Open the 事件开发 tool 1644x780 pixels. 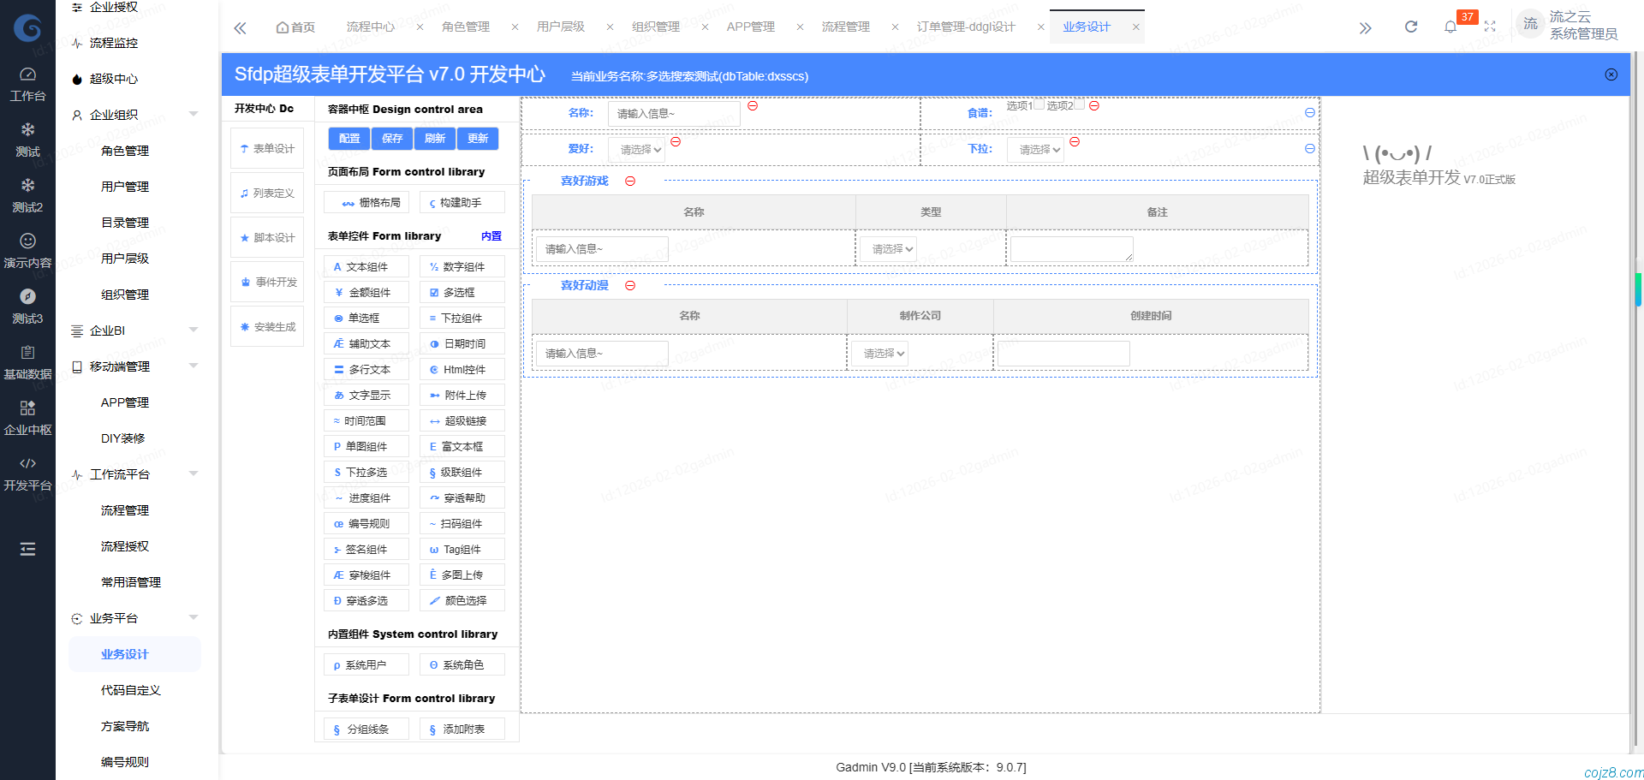click(x=266, y=281)
